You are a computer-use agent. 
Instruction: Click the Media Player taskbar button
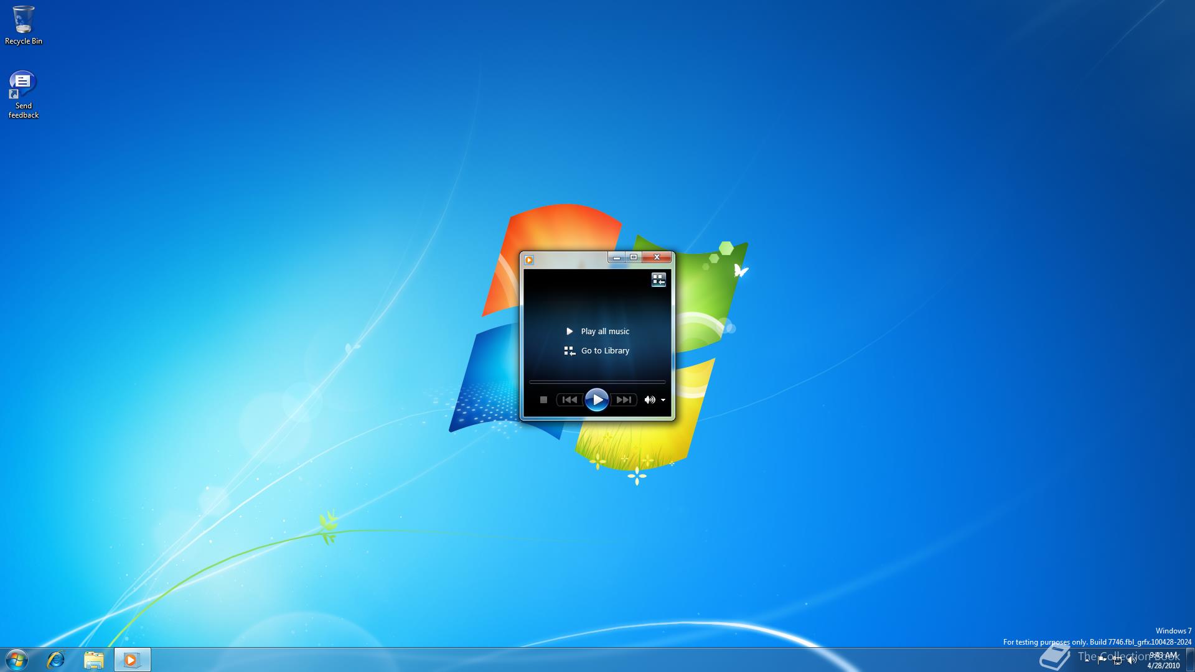coord(132,660)
